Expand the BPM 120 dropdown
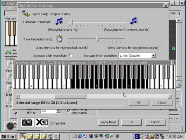The image size is (186, 140). [x=58, y=111]
